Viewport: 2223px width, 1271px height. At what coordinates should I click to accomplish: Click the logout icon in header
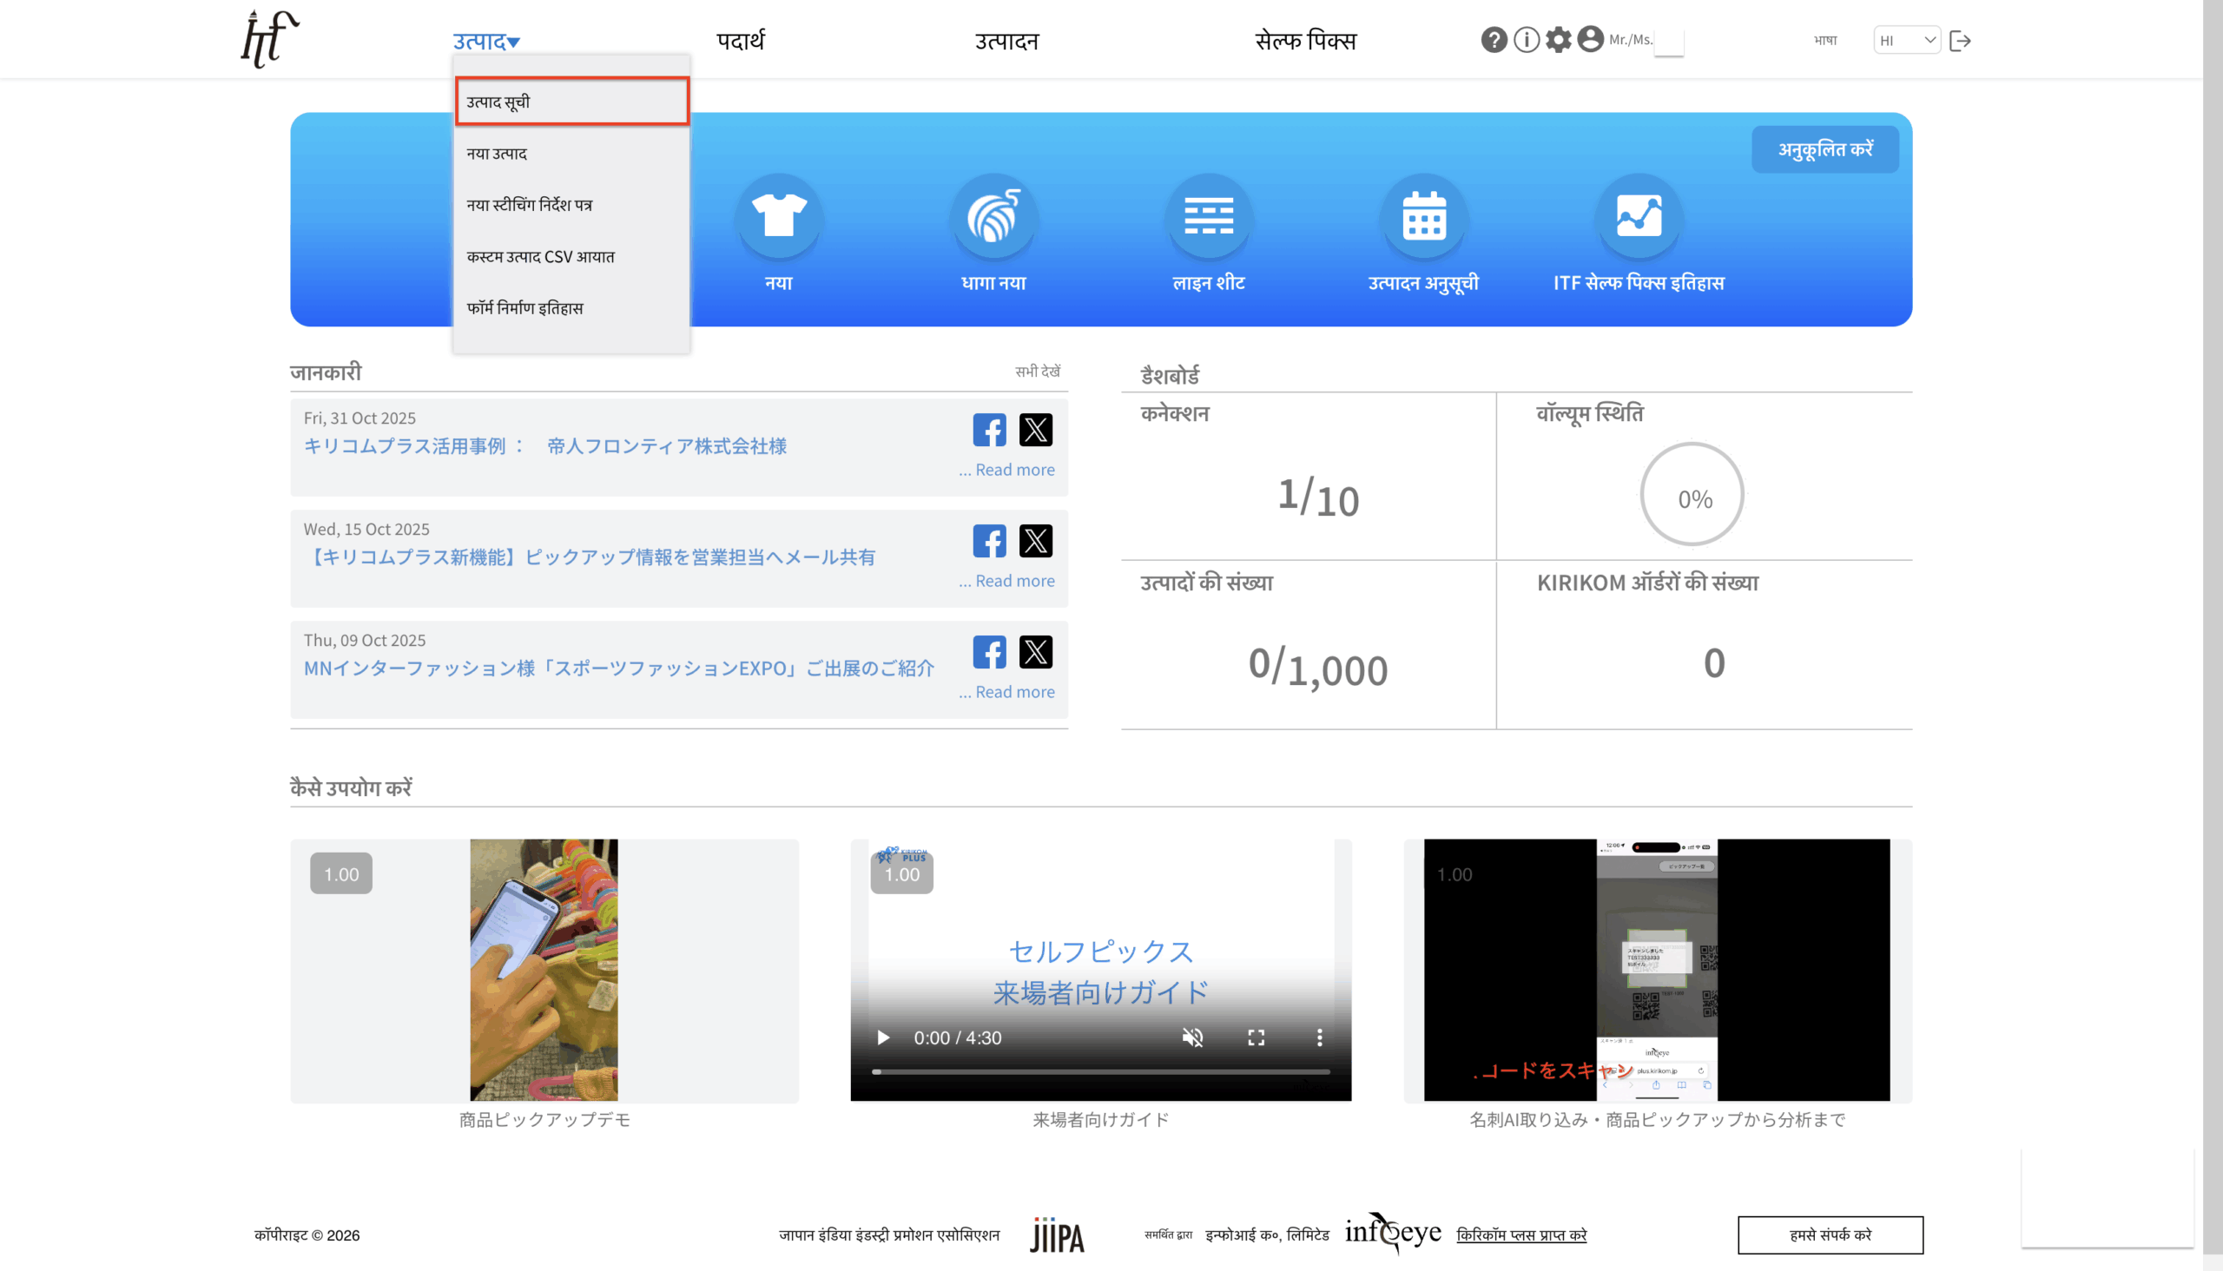coord(1959,41)
